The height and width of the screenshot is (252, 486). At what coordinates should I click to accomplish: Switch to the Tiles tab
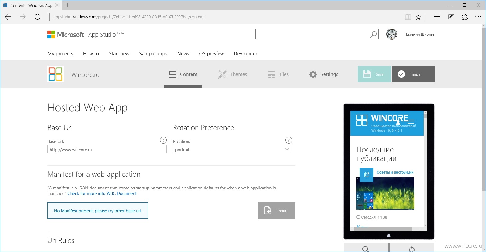(x=278, y=74)
